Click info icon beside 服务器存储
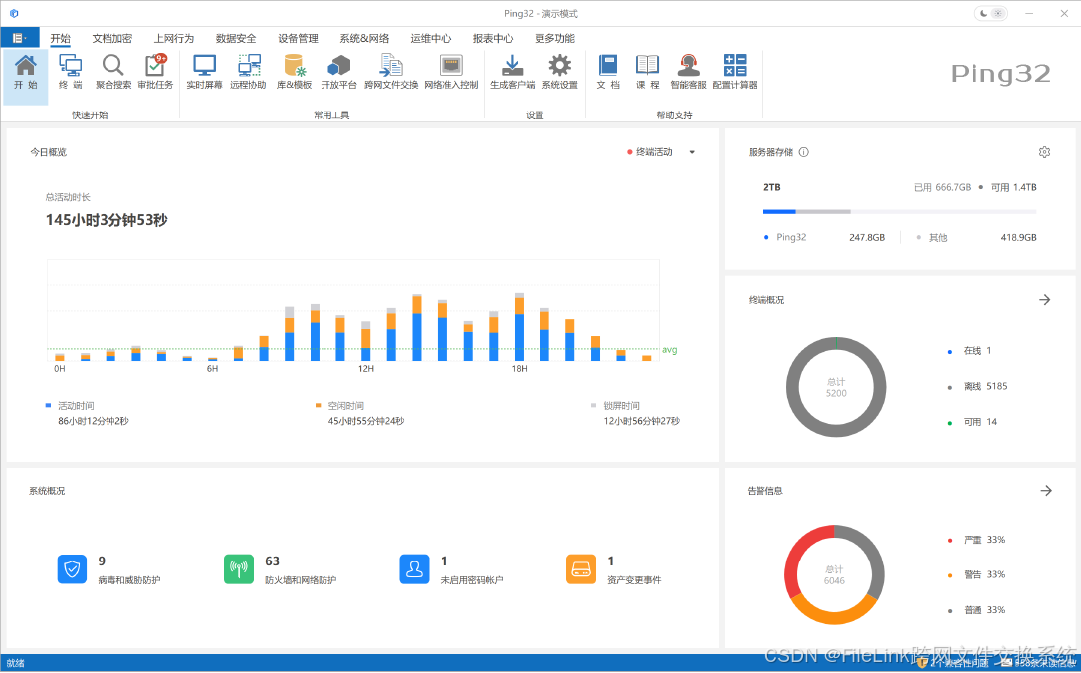Viewport: 1081px width, 673px height. [x=804, y=152]
